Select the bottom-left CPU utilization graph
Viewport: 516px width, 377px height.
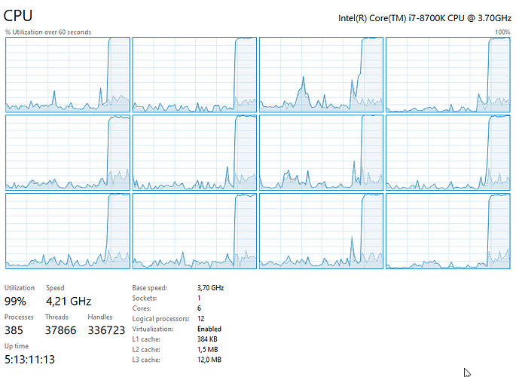click(x=68, y=231)
